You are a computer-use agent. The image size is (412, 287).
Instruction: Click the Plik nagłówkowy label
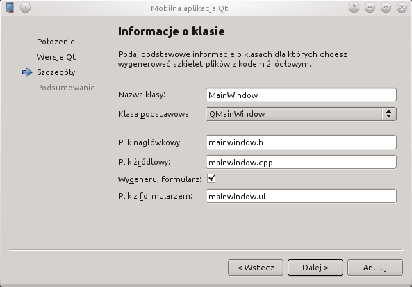point(150,142)
